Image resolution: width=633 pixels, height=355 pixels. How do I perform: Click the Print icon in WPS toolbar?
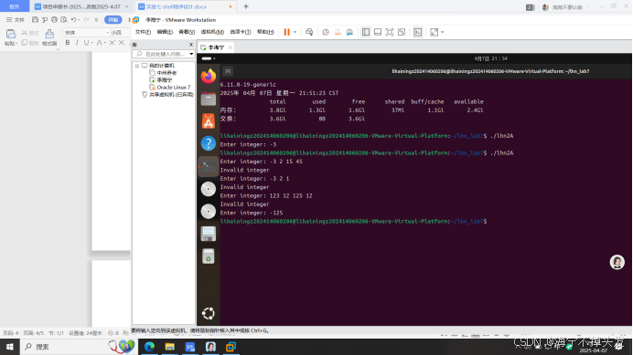(x=55, y=19)
